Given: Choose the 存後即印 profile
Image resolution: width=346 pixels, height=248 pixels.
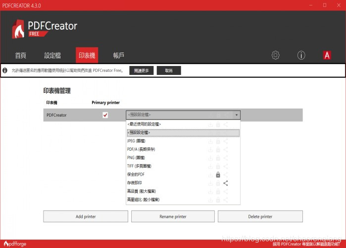Looking at the screenshot, I should coord(183,183).
